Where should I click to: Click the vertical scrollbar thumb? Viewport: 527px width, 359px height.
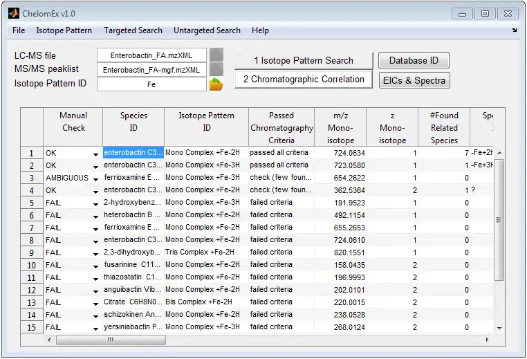pyautogui.click(x=499, y=220)
